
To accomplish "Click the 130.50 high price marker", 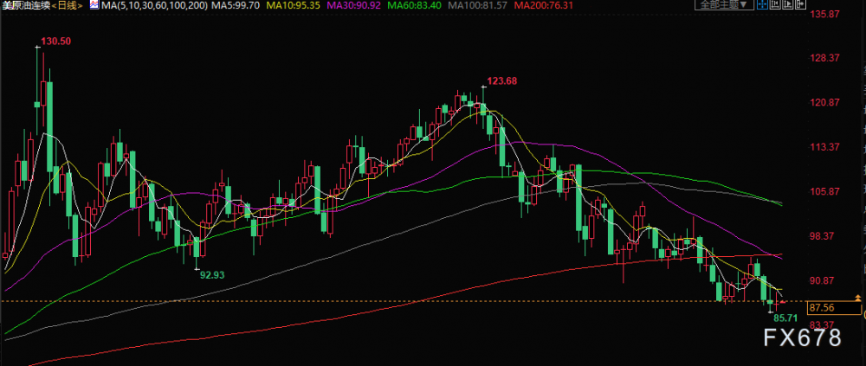I will tap(56, 41).
